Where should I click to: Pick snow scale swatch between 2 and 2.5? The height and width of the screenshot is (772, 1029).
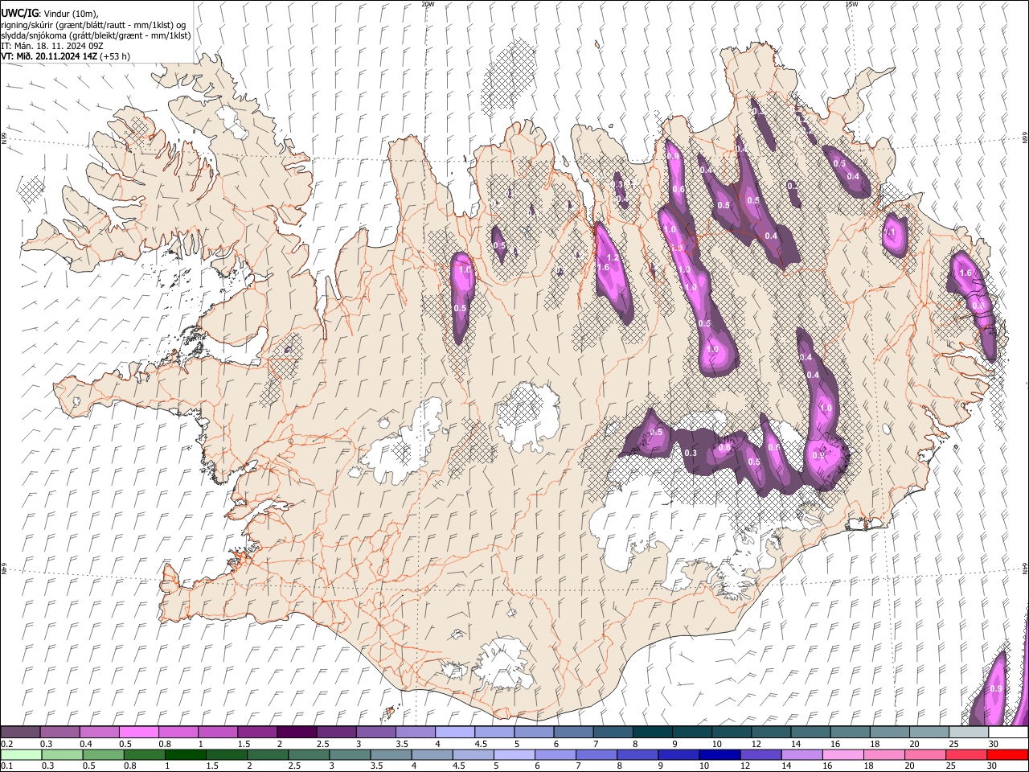(297, 732)
